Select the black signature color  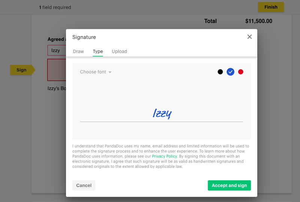tap(220, 72)
